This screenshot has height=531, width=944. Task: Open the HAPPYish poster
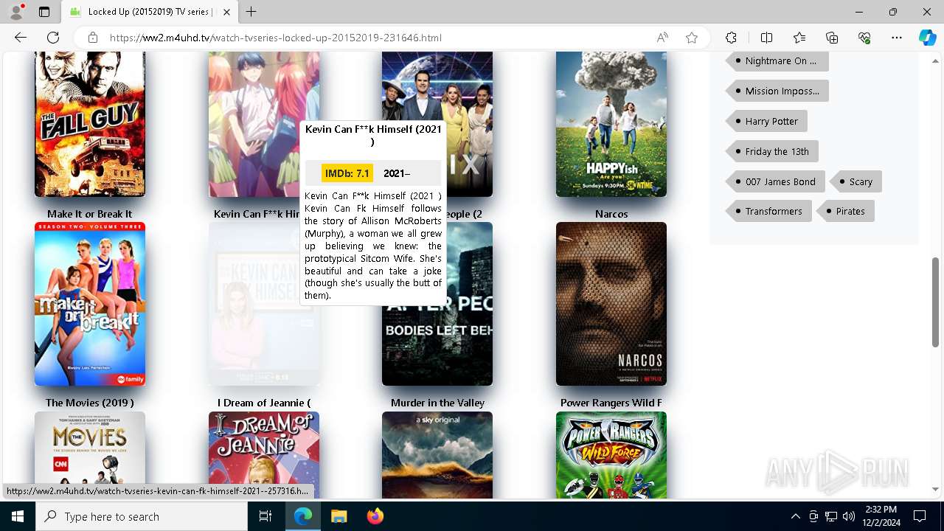pyautogui.click(x=611, y=124)
